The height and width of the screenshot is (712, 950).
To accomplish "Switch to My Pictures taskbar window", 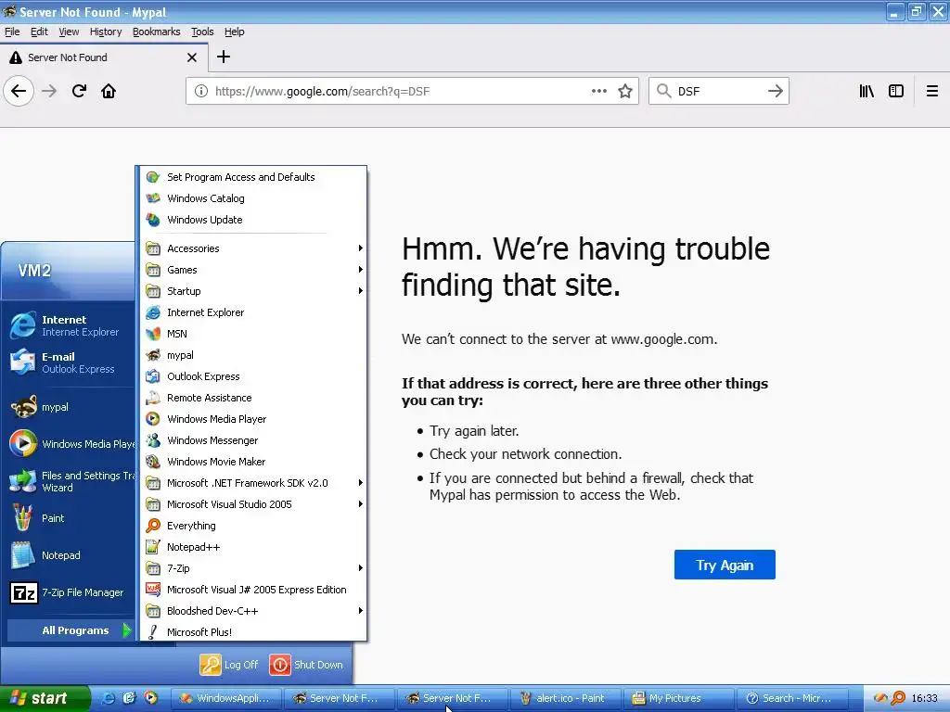I will pyautogui.click(x=678, y=699).
